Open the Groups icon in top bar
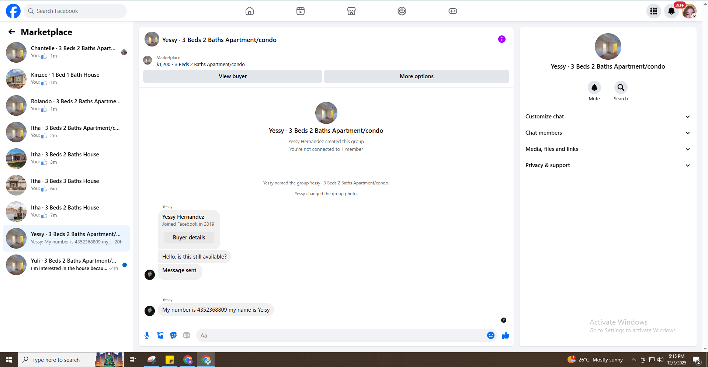 coord(402,11)
